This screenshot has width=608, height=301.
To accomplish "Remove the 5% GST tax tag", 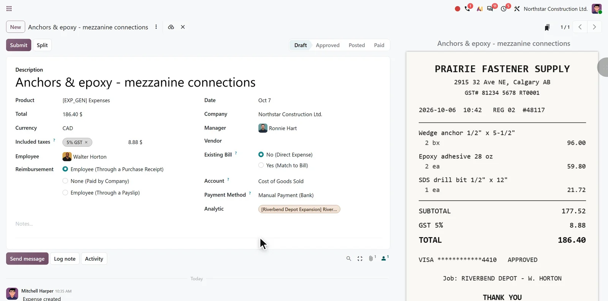I will (86, 143).
